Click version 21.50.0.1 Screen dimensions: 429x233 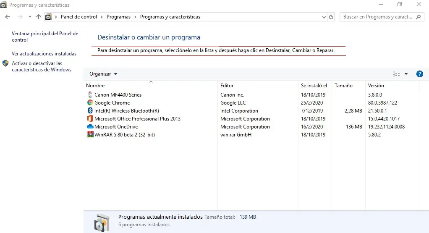tap(377, 110)
